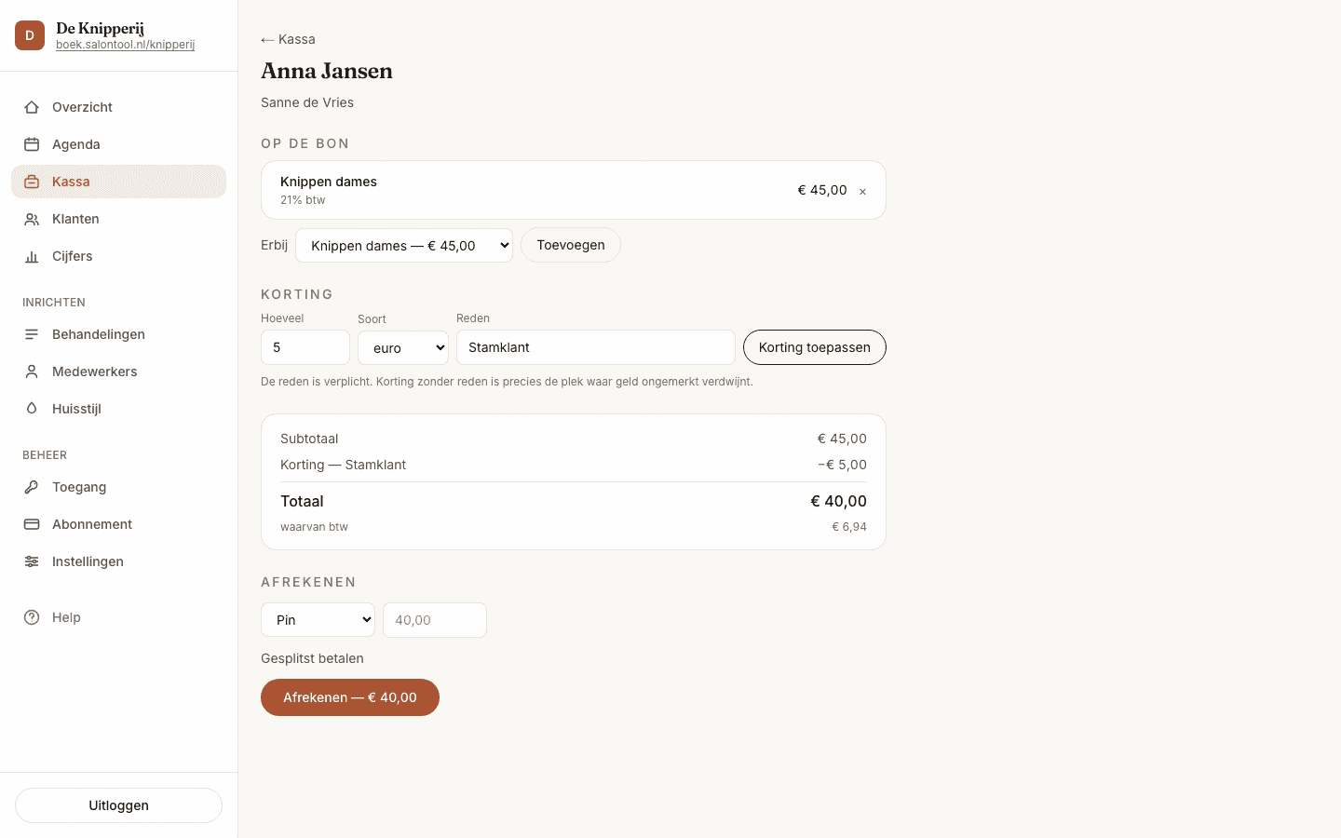Click the Abonnement card icon

(32, 524)
